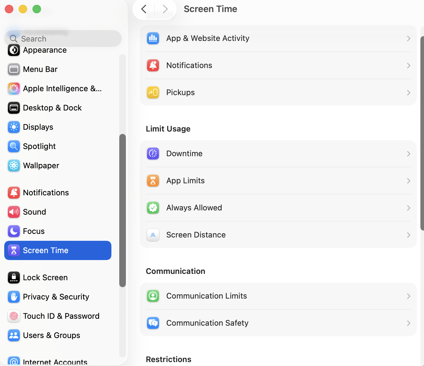The height and width of the screenshot is (366, 424).
Task: Click the Search field in sidebar
Action: click(63, 39)
